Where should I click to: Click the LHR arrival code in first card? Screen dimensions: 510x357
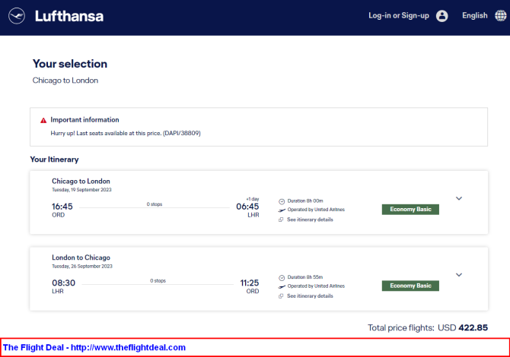click(253, 215)
